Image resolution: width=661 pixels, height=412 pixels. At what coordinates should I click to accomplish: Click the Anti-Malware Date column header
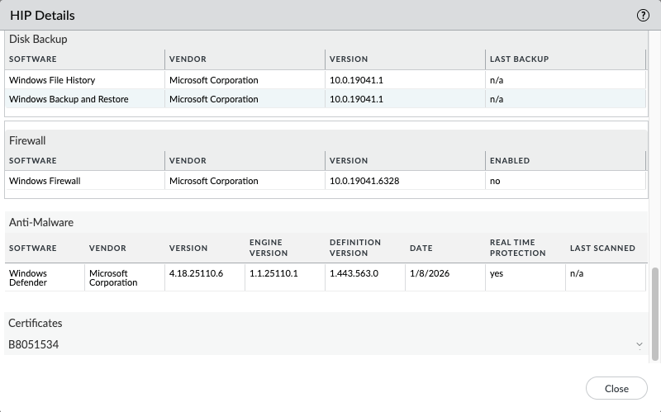[421, 248]
